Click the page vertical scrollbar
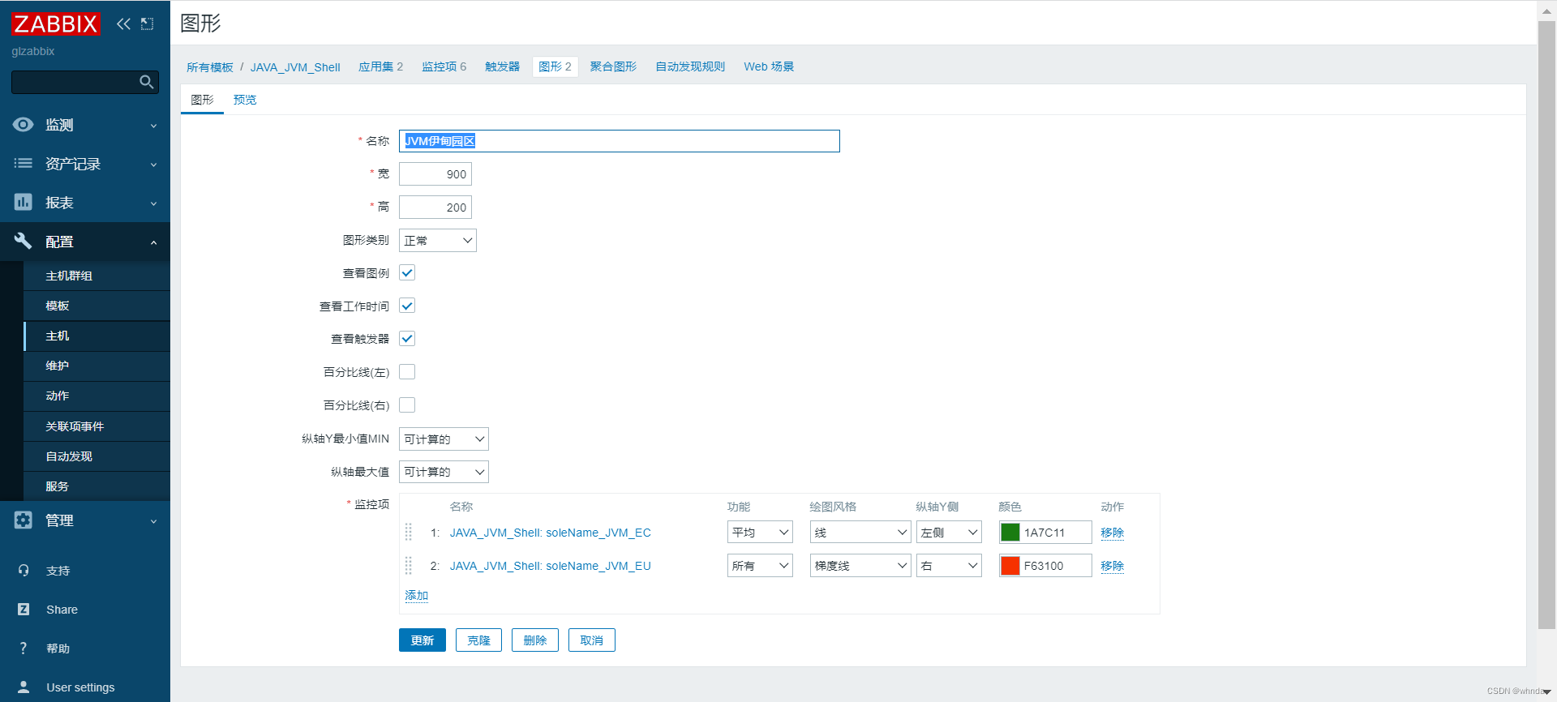This screenshot has width=1557, height=702. [1546, 324]
